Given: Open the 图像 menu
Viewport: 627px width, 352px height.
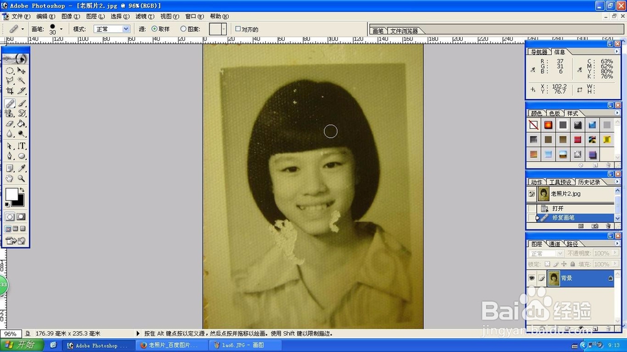Looking at the screenshot, I should [x=70, y=16].
